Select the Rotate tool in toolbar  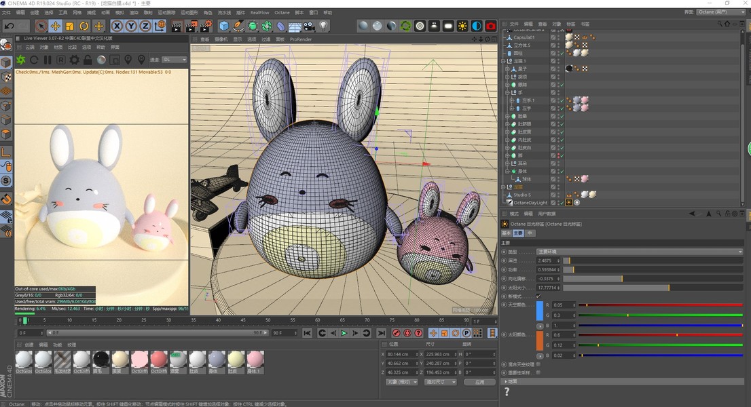pyautogui.click(x=84, y=26)
